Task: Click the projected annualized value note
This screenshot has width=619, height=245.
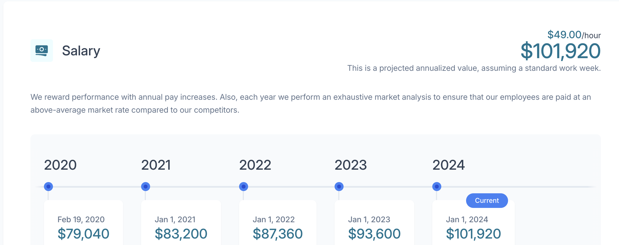Action: click(474, 68)
